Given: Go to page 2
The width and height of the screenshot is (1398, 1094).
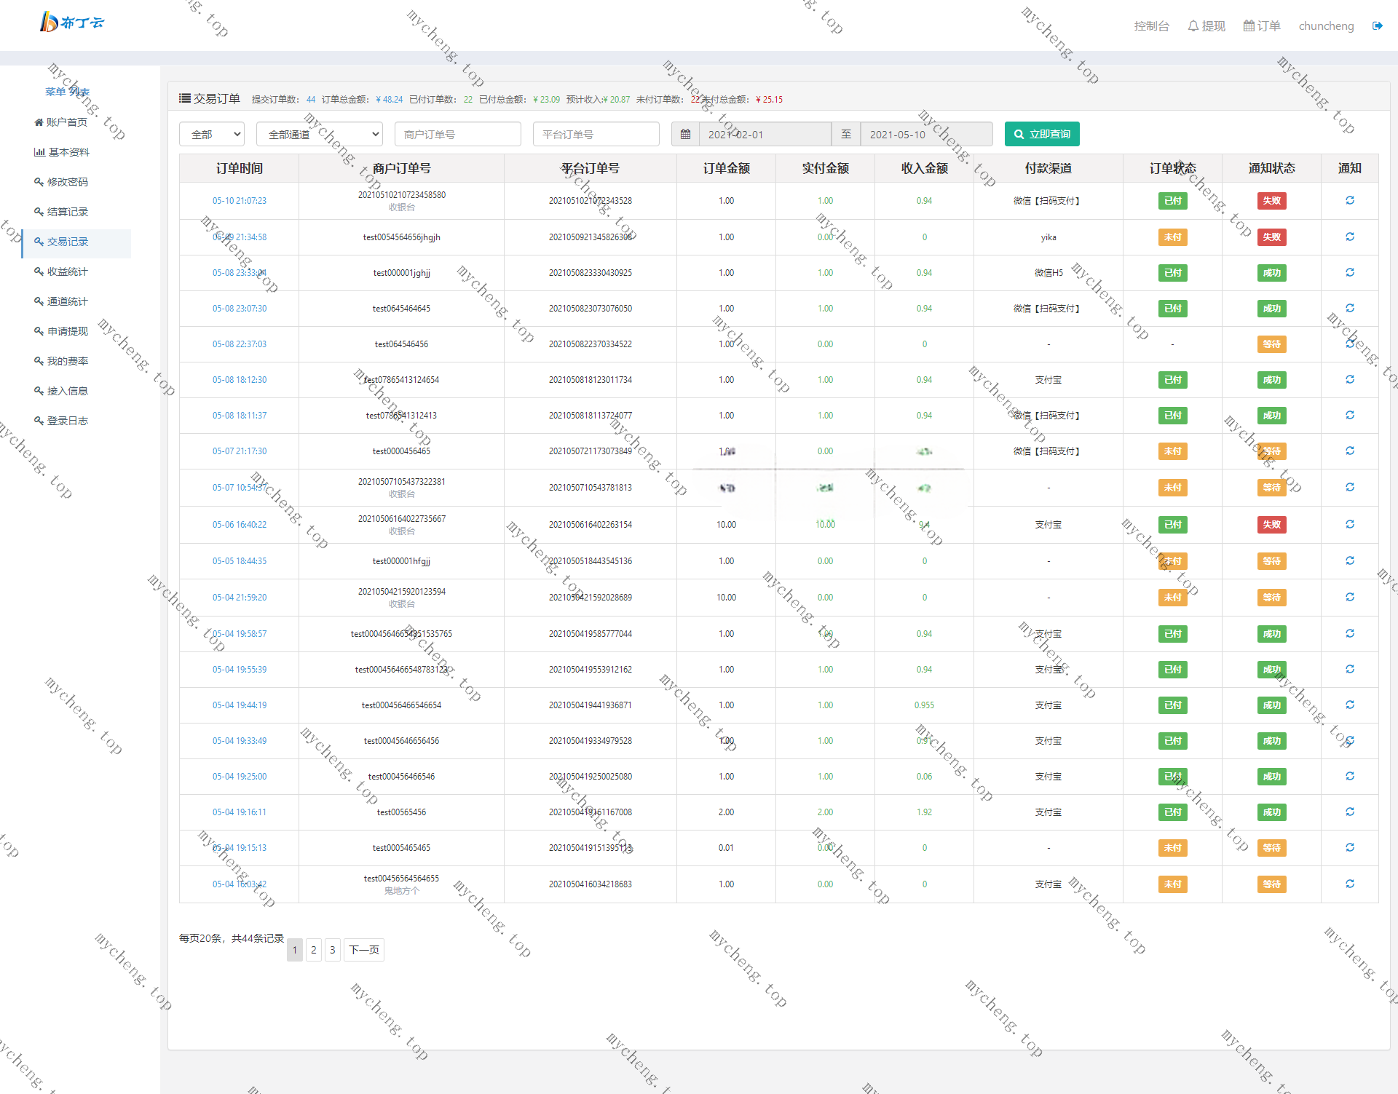Looking at the screenshot, I should click(314, 949).
